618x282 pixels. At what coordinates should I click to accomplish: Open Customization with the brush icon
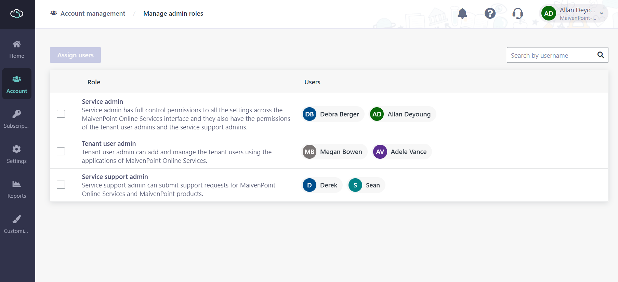[17, 224]
